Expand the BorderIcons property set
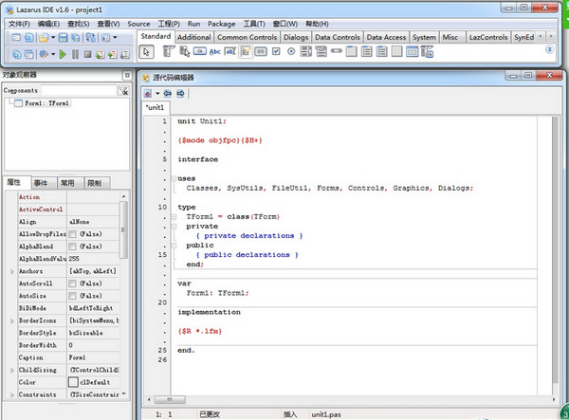The height and width of the screenshot is (420, 569). [11, 321]
